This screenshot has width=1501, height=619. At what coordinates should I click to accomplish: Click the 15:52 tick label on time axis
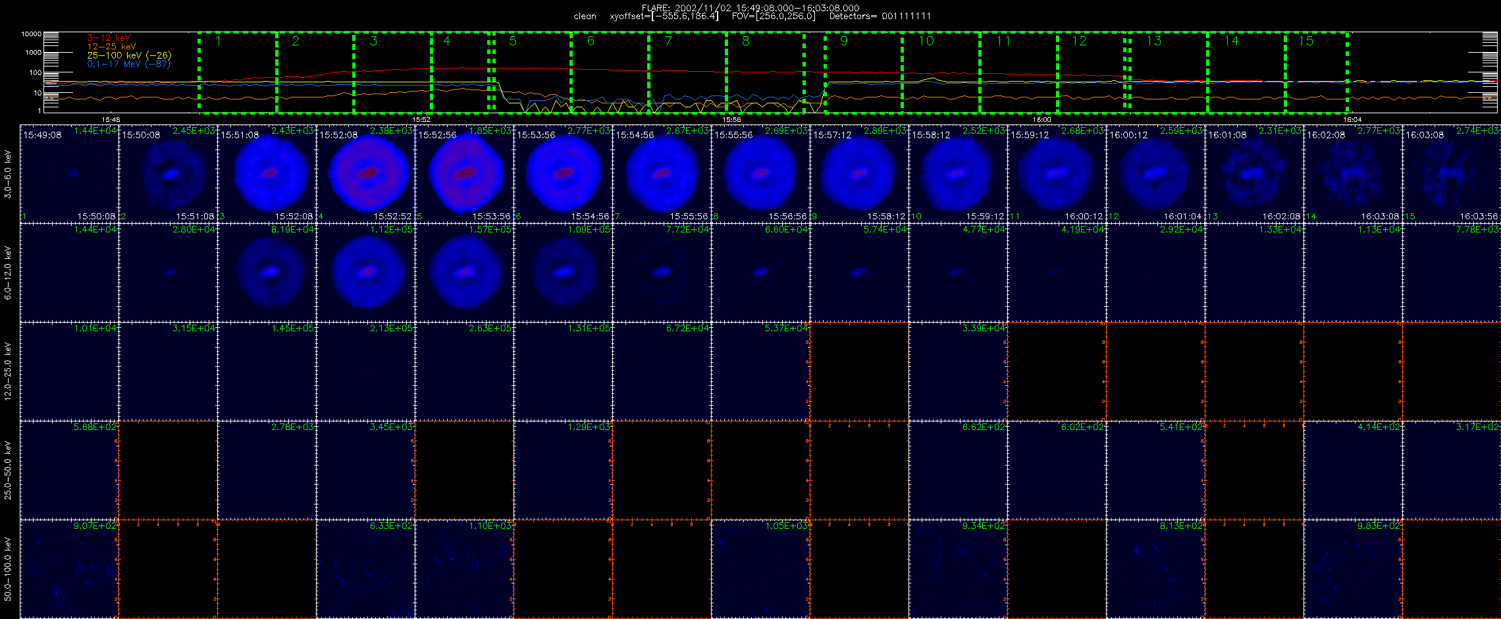coord(421,120)
